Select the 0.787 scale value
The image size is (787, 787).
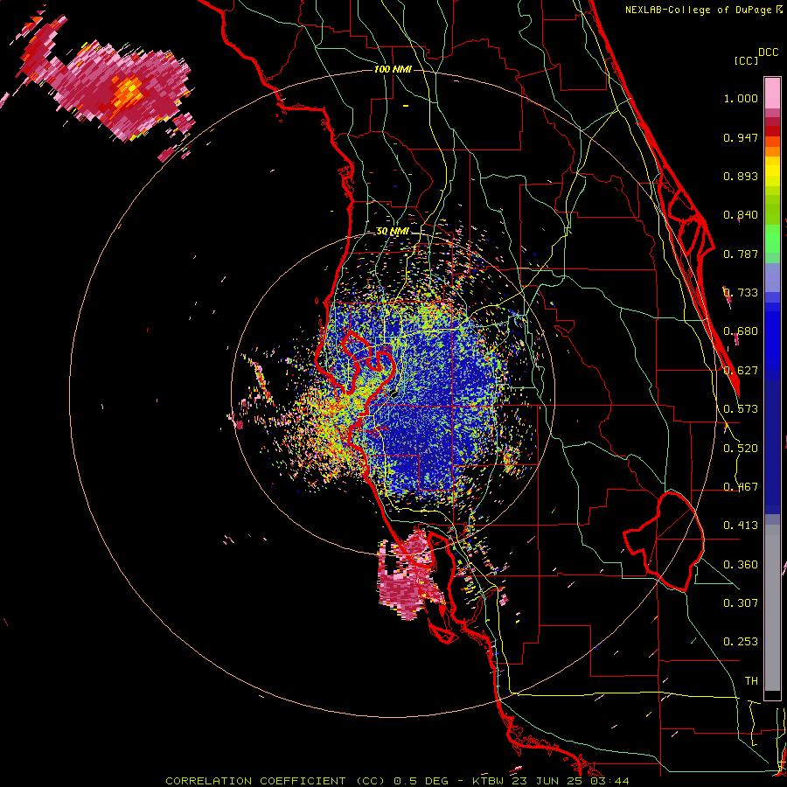[x=741, y=254]
